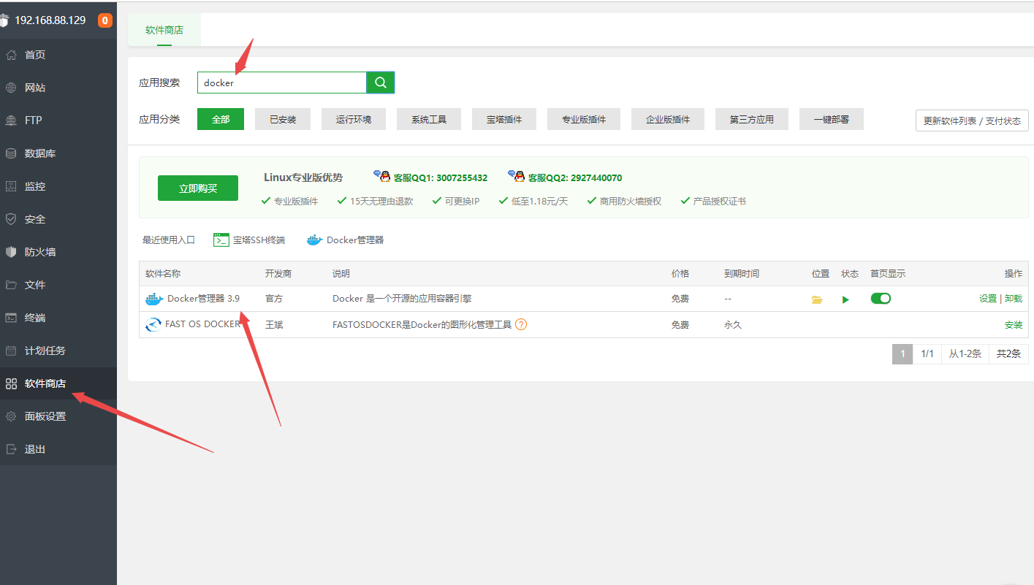Click 客服QQ2 penguin icon
Image resolution: width=1034 pixels, height=585 pixels.
(x=517, y=177)
